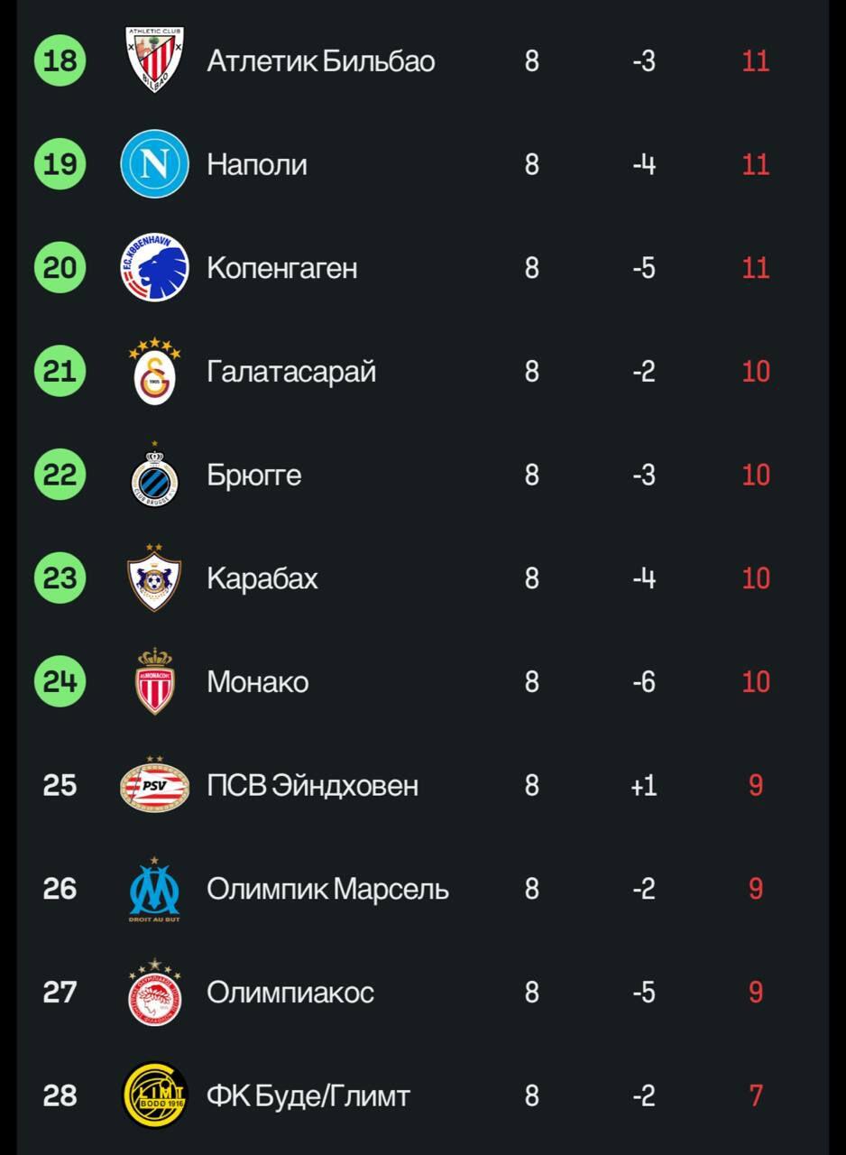The height and width of the screenshot is (1155, 846).
Task: Click the Club Brugge crest
Action: click(x=154, y=475)
